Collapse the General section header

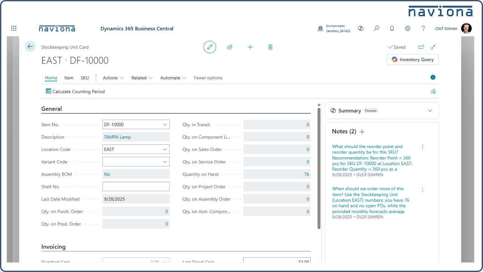pyautogui.click(x=51, y=109)
